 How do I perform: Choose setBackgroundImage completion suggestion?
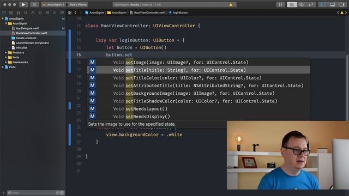[x=198, y=93]
